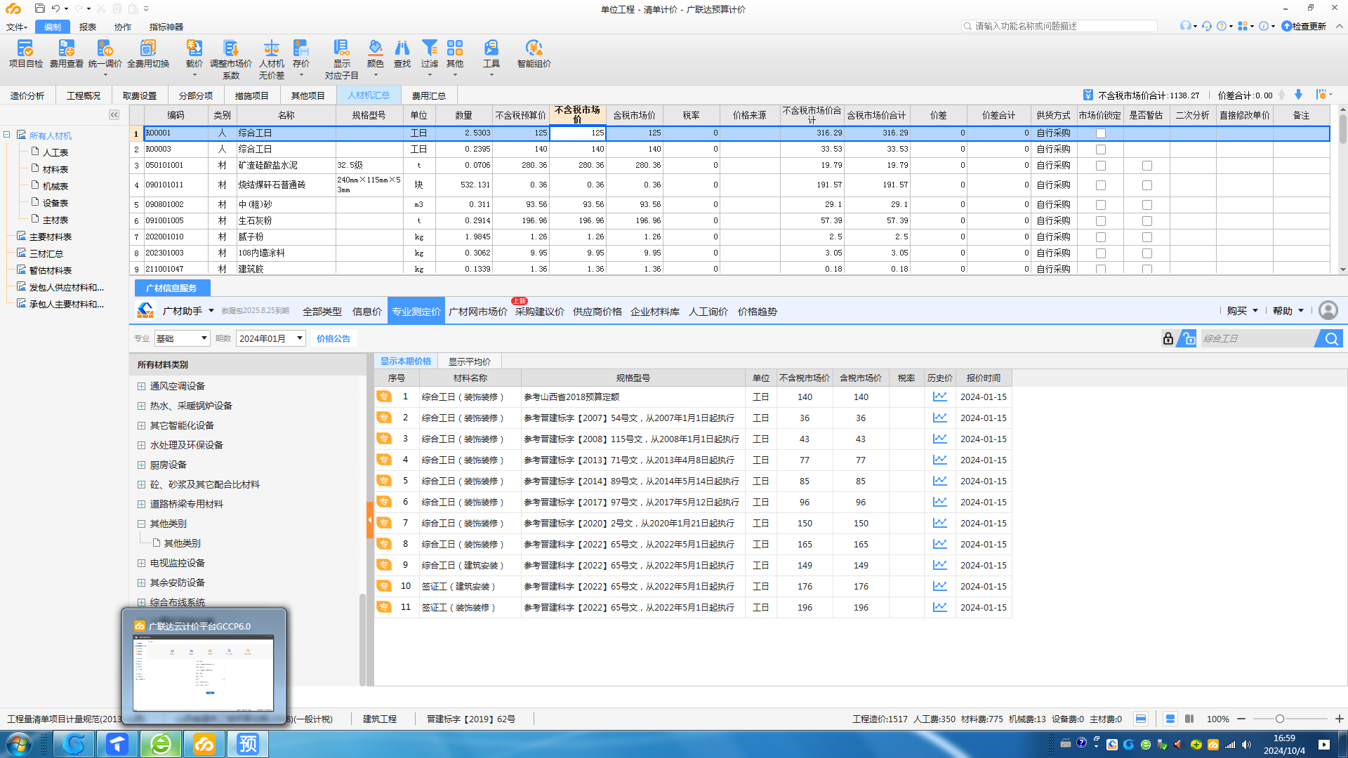Toggle 是否暂估 checkbox for 生石灰粉
The image size is (1348, 758).
[x=1147, y=221]
